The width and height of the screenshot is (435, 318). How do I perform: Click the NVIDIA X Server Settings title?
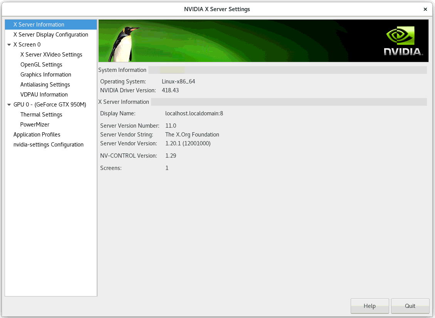tap(217, 9)
